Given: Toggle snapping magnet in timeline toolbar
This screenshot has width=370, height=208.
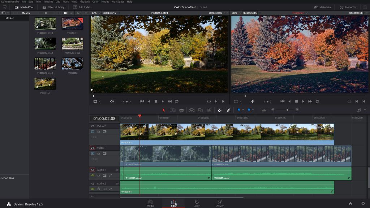Looking at the screenshot, I should [x=220, y=110].
